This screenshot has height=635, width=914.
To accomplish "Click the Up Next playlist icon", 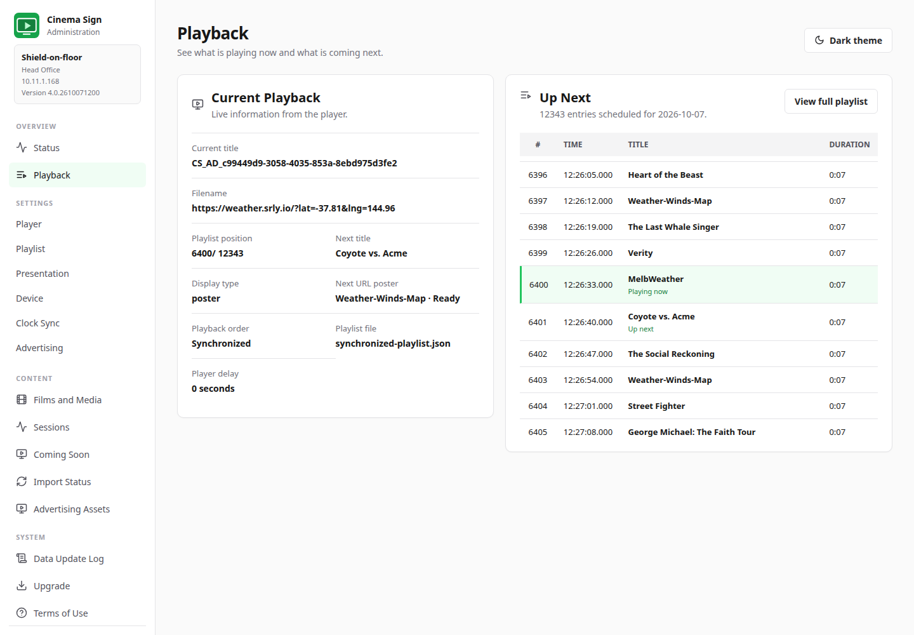I will tap(526, 95).
